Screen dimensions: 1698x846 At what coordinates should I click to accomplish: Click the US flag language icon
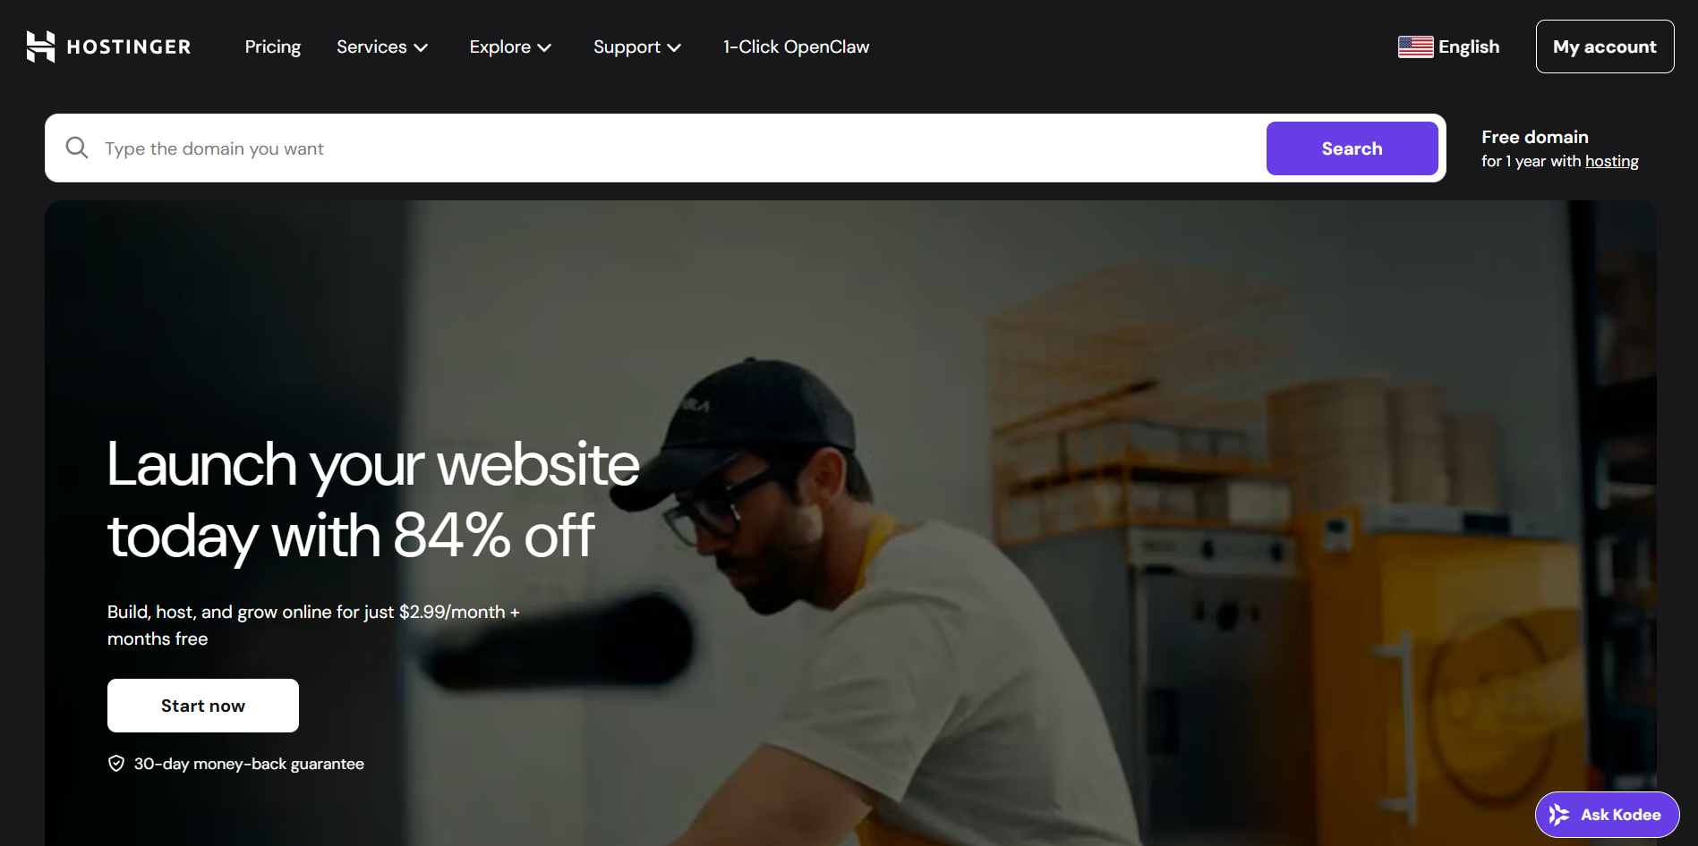1415,47
